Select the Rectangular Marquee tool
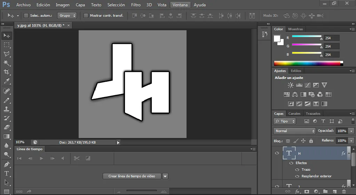The image size is (356, 195). (7, 45)
